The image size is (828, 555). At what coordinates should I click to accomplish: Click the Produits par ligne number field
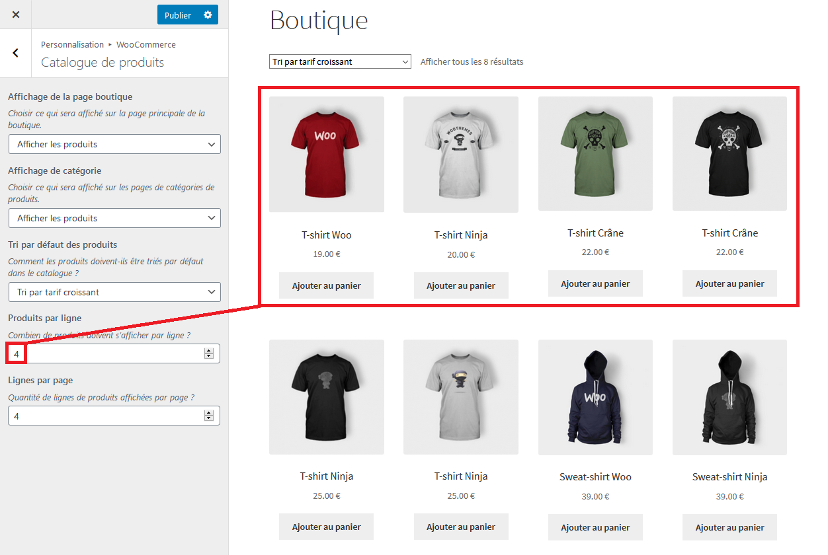(x=114, y=353)
